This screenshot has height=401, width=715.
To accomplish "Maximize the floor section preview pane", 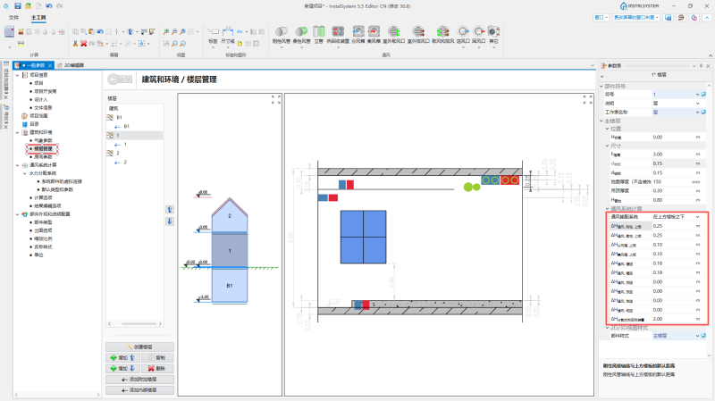I will (588, 99).
